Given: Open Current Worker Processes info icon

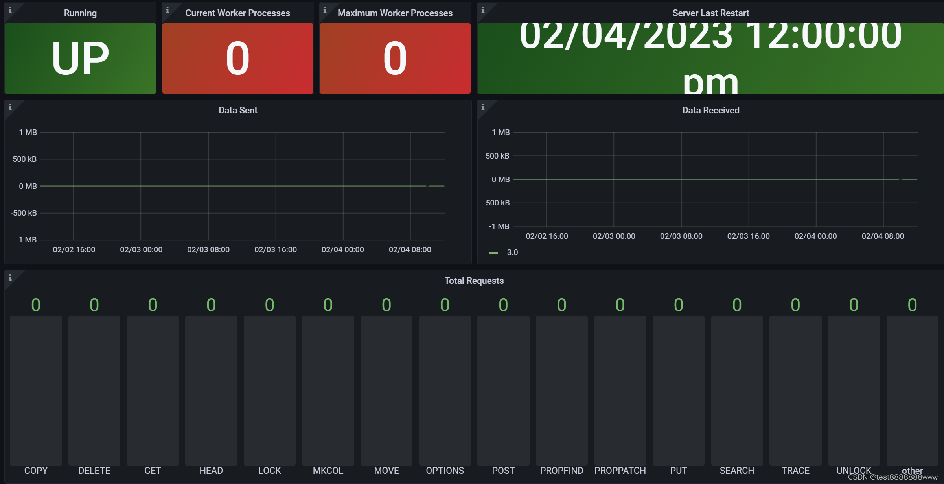Looking at the screenshot, I should click(x=167, y=10).
